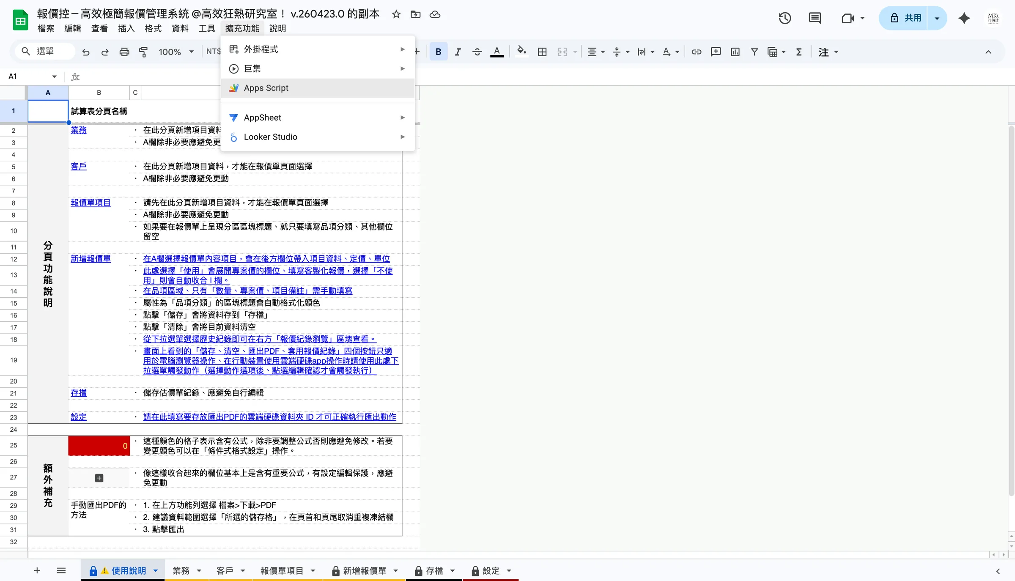The image size is (1015, 581).
Task: Open the 編輯 menu
Action: 72,28
